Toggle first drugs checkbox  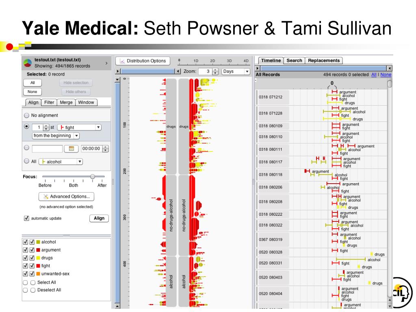pyautogui.click(x=26, y=258)
